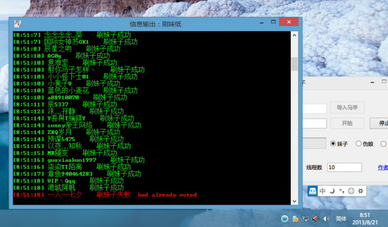Open the 作者 link
Screen dimensions: 388x227
tap(383, 167)
